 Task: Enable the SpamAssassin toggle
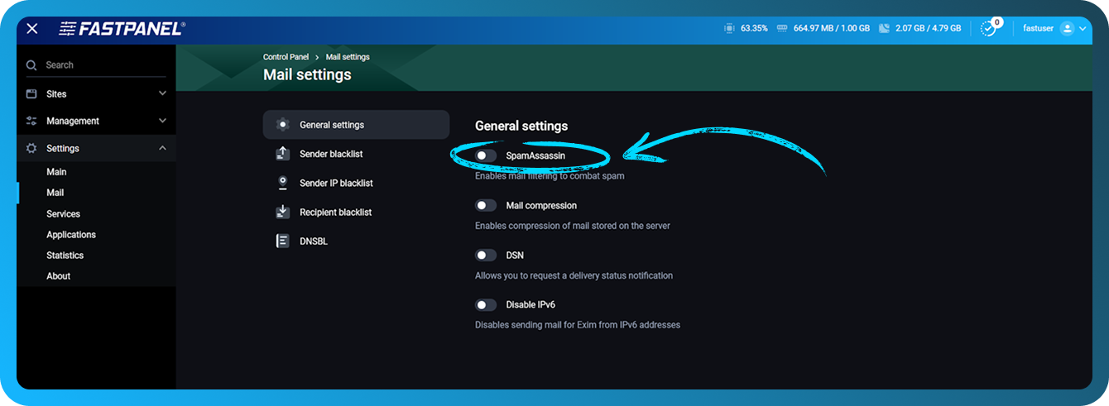[486, 155]
